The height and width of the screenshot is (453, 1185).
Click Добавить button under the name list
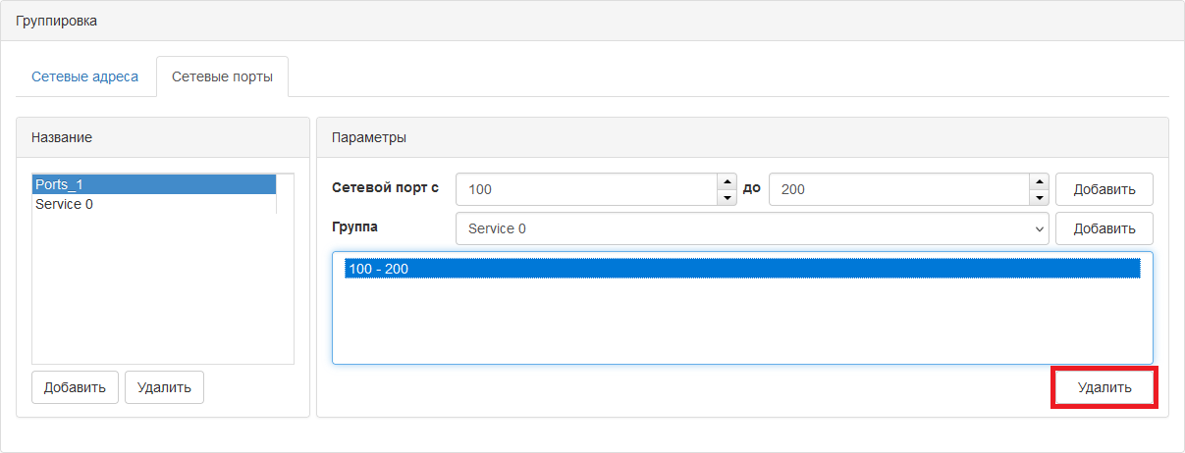[x=75, y=387]
